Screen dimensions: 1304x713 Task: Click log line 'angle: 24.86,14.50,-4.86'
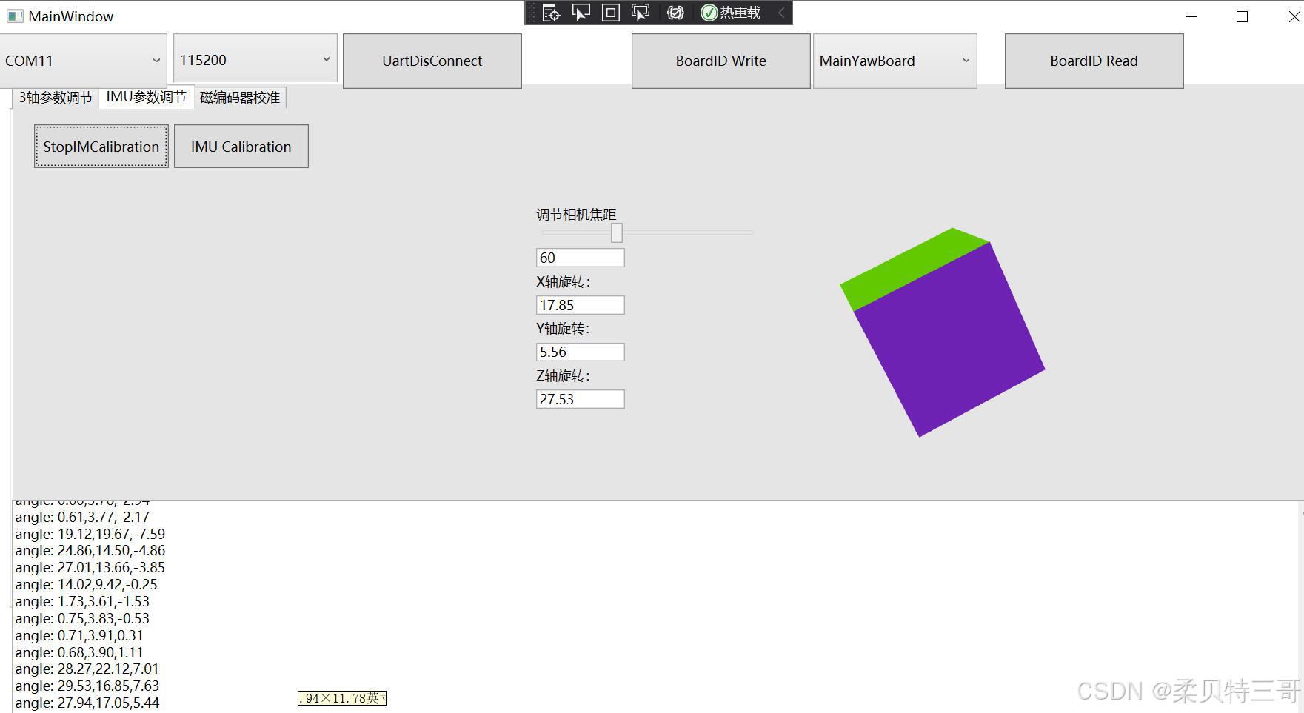tap(90, 550)
